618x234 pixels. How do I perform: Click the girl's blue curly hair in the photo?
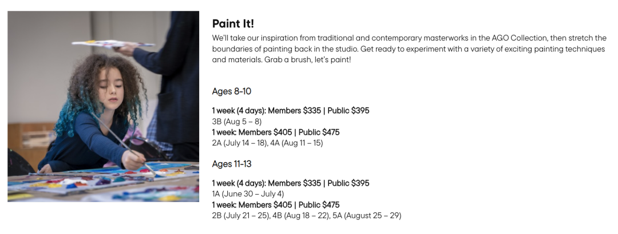click(x=70, y=114)
